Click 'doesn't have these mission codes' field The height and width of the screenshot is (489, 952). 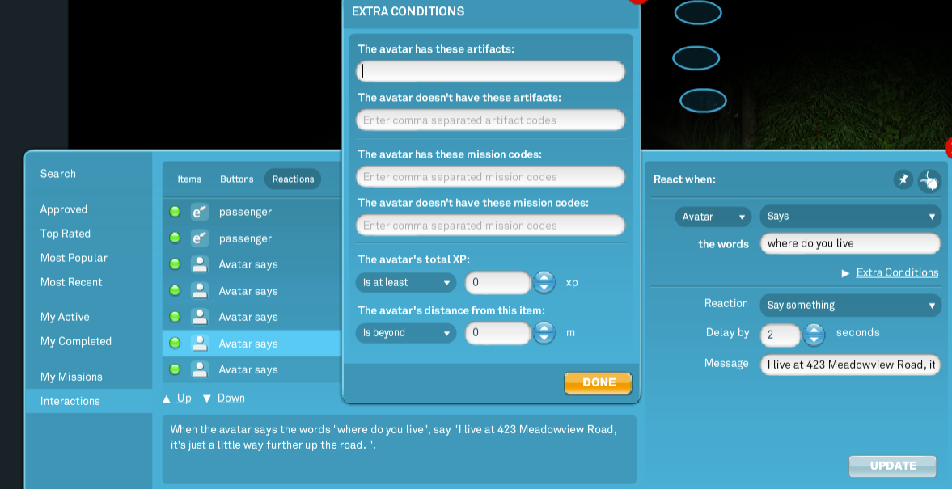491,225
